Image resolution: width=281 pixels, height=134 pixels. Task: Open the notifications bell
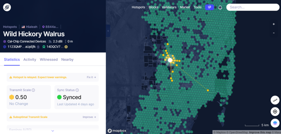tap(220, 7)
